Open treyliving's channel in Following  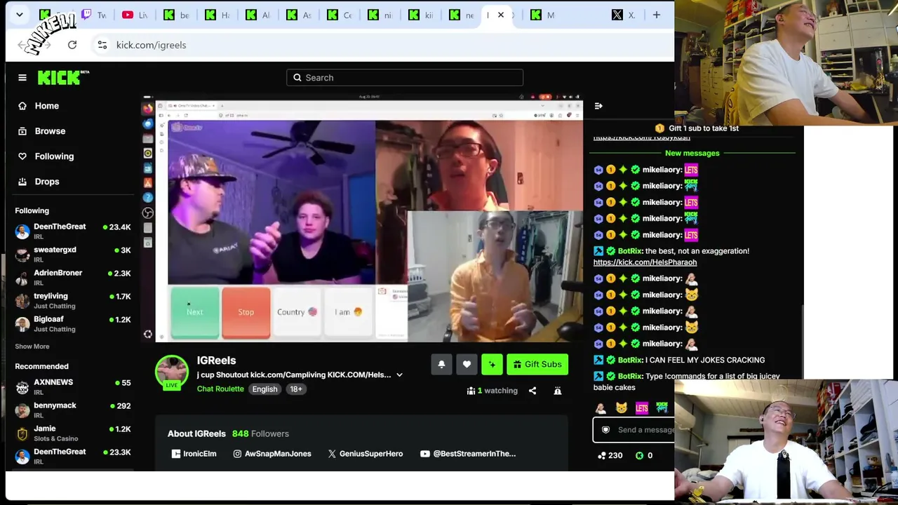(x=73, y=300)
